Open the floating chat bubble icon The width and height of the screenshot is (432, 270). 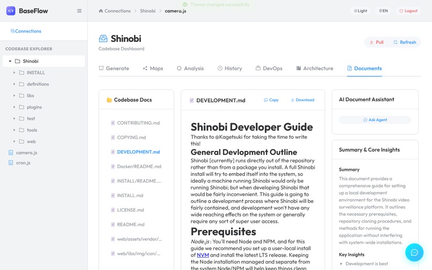(x=414, y=252)
